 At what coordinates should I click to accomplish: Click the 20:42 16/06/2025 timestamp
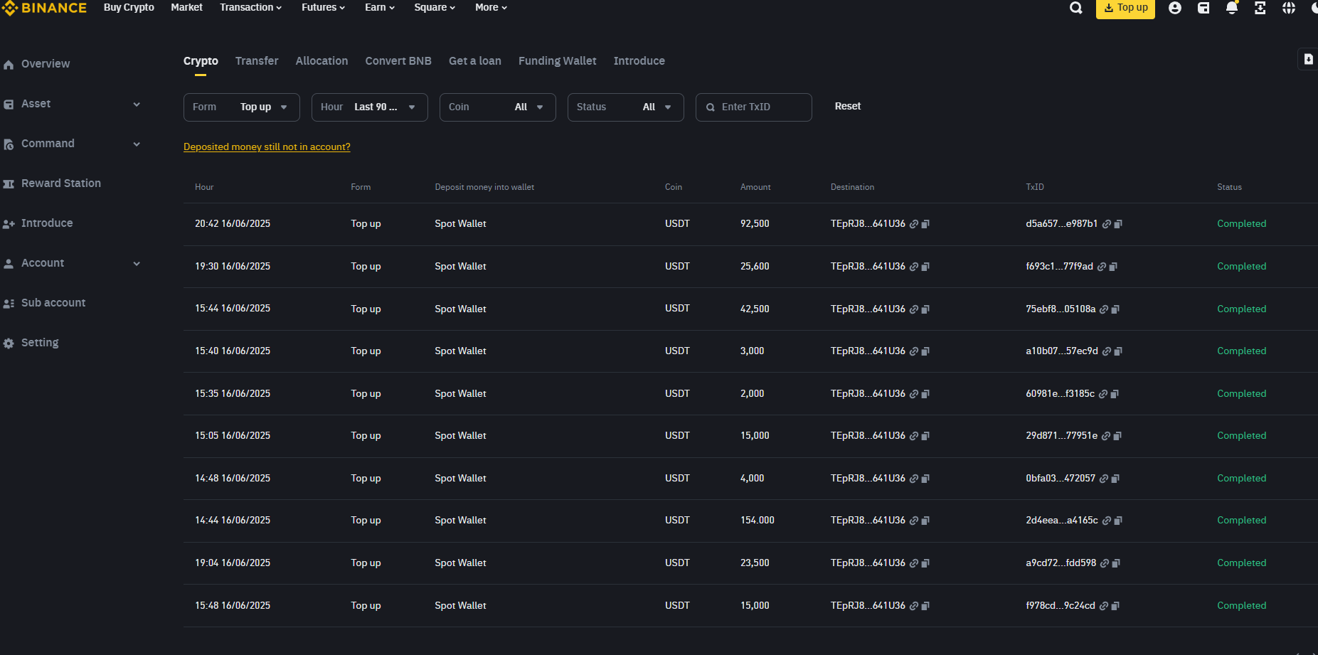(x=233, y=224)
